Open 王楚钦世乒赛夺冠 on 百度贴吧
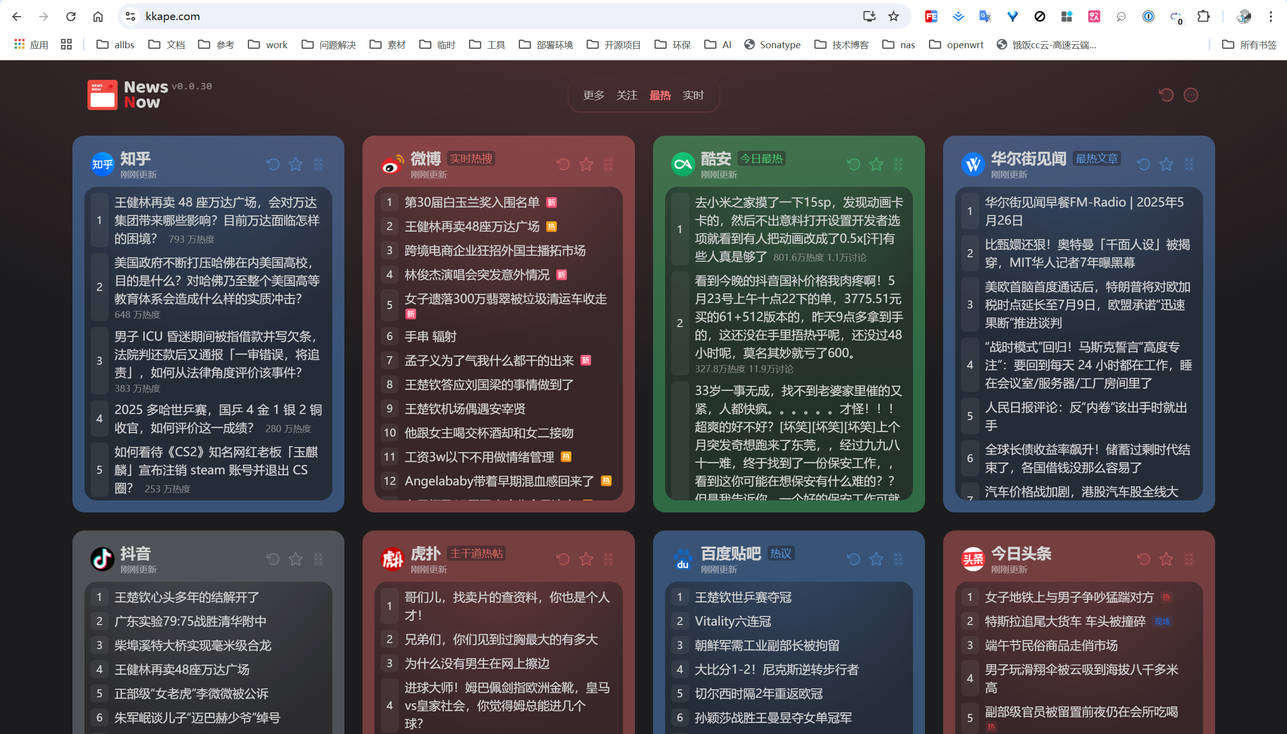The width and height of the screenshot is (1287, 734). pyautogui.click(x=743, y=597)
